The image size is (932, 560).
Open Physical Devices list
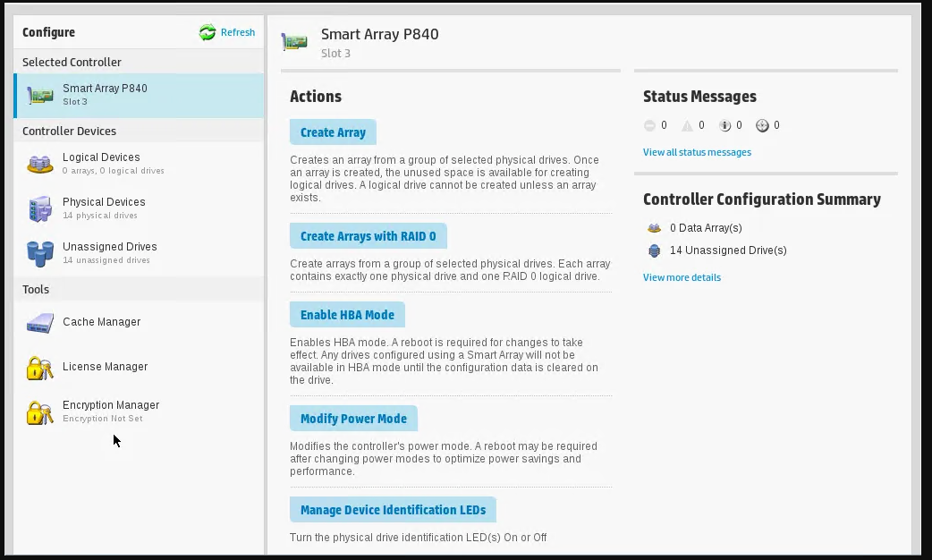pyautogui.click(x=140, y=208)
